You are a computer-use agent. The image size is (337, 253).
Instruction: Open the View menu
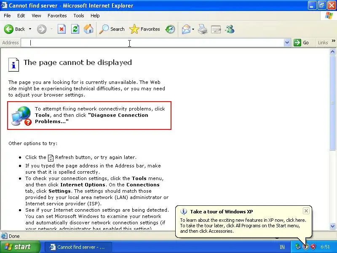[36, 16]
